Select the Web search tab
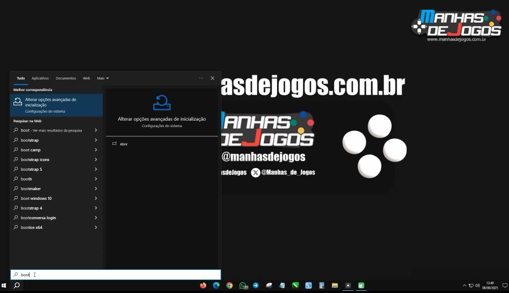 [86, 78]
